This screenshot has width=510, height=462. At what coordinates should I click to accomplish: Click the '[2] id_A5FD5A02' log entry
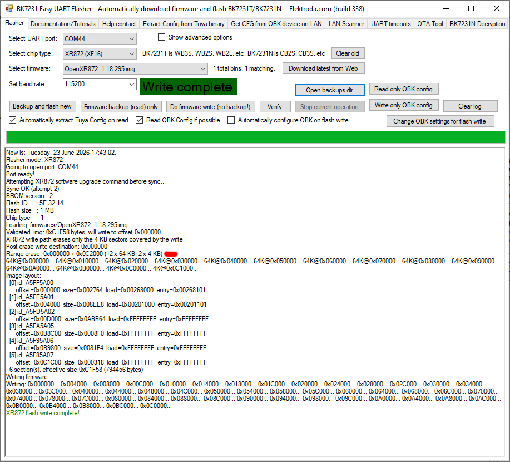[x=32, y=312]
